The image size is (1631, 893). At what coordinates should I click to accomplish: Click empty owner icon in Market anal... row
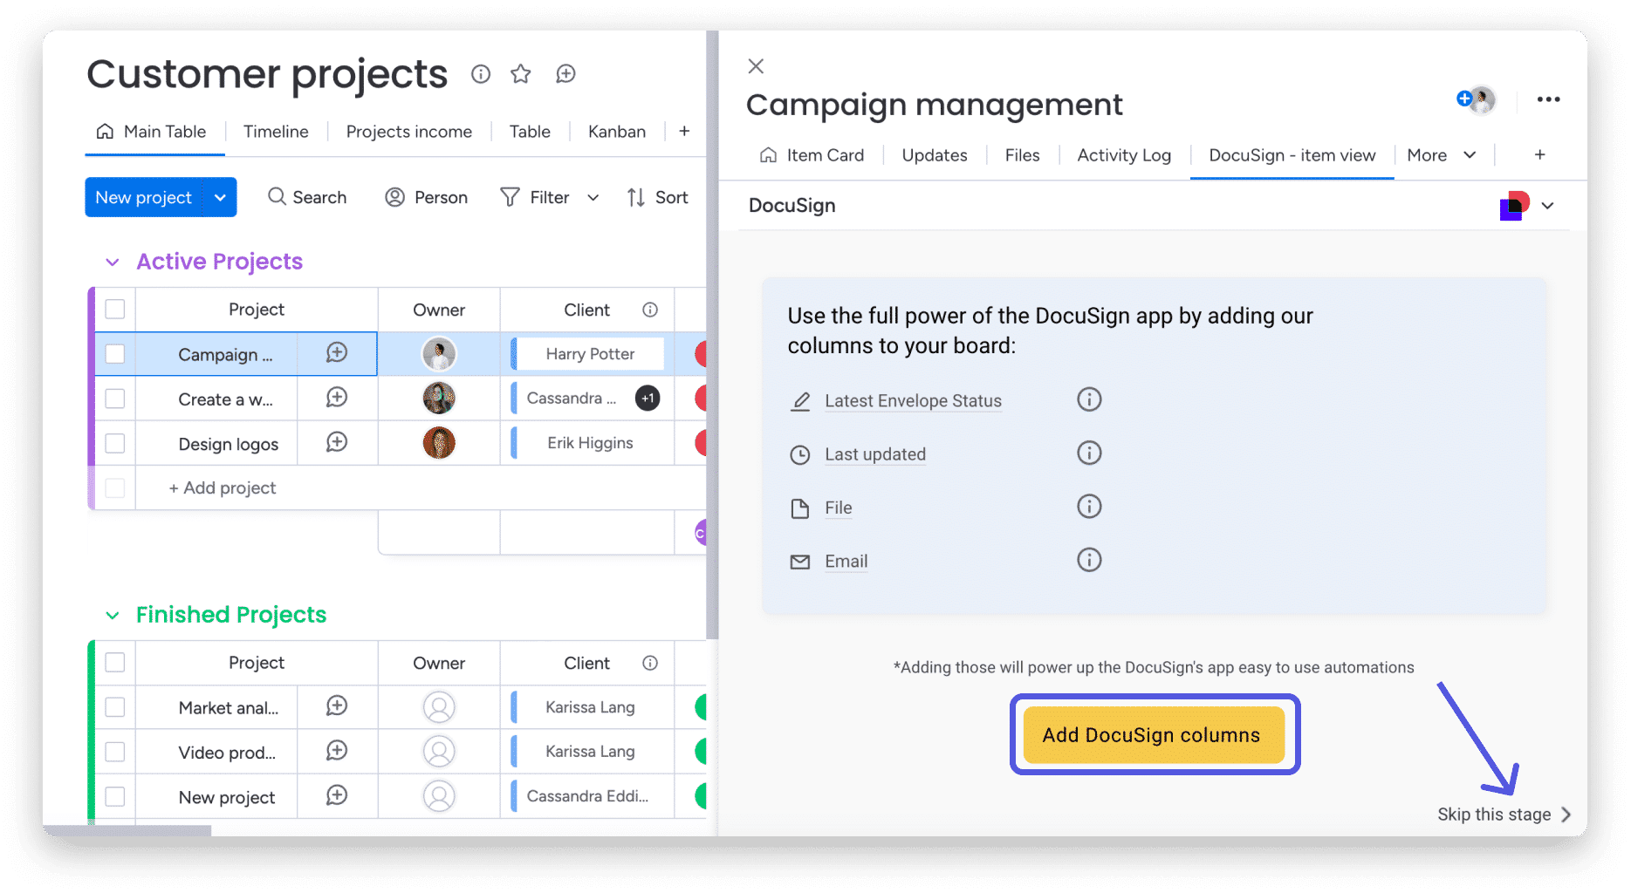[x=439, y=706]
